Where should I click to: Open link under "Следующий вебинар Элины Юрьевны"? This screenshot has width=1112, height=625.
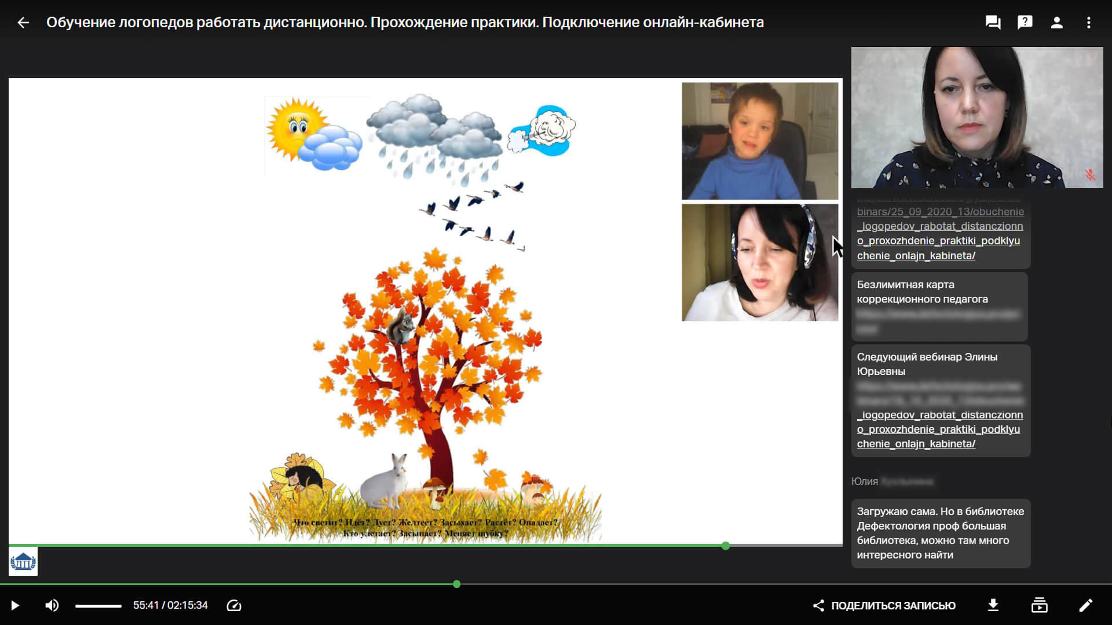point(939,429)
